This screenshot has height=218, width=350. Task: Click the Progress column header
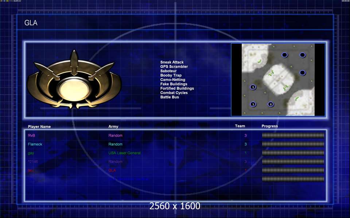click(x=270, y=126)
